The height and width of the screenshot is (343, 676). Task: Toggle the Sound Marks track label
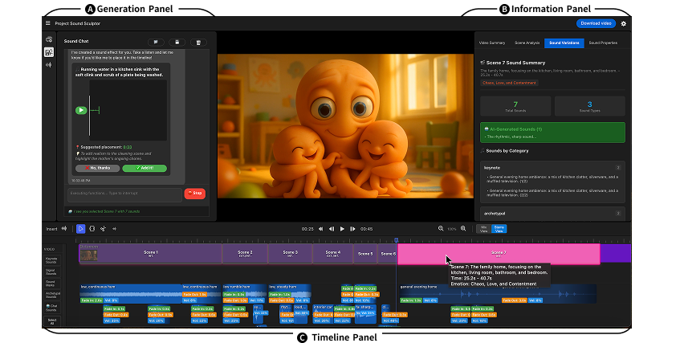(x=51, y=284)
